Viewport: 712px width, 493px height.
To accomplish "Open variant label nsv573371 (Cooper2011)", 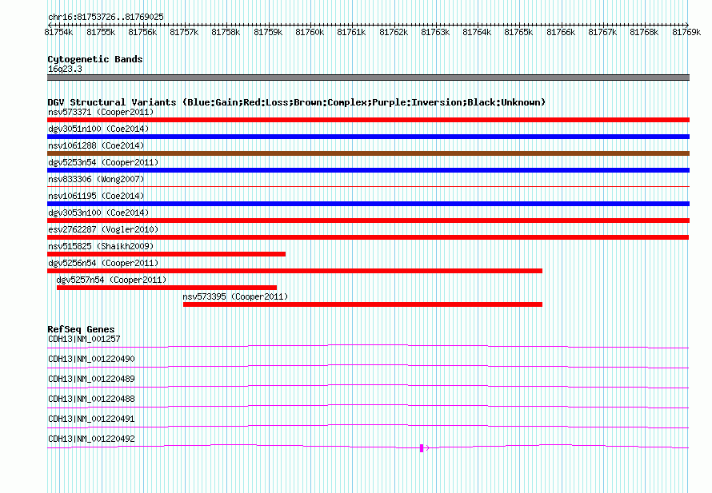I will tap(101, 112).
